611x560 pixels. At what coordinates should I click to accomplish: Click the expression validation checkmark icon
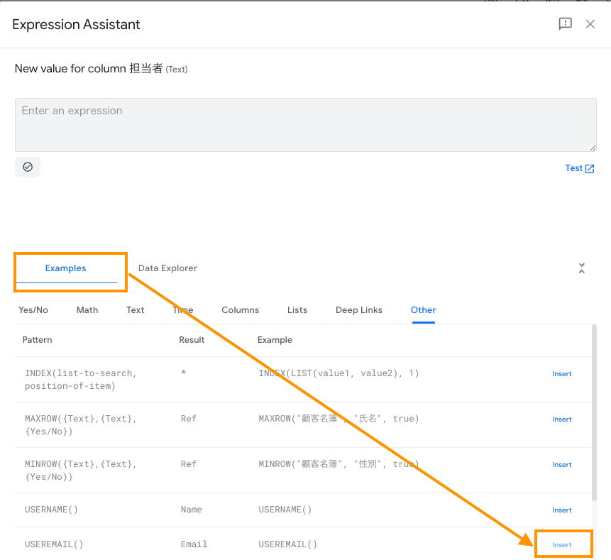pyautogui.click(x=28, y=167)
